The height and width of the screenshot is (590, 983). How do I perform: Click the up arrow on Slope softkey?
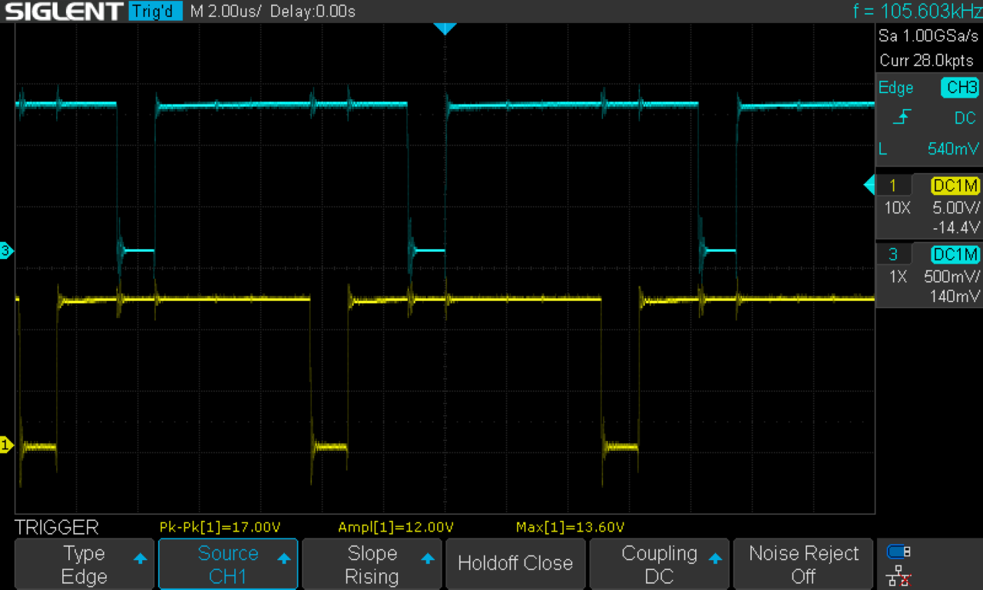tap(427, 559)
